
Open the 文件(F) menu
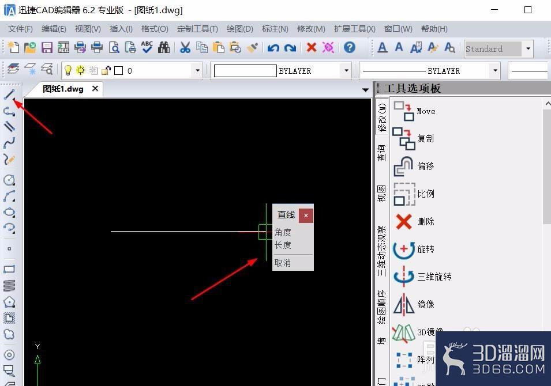[20, 29]
